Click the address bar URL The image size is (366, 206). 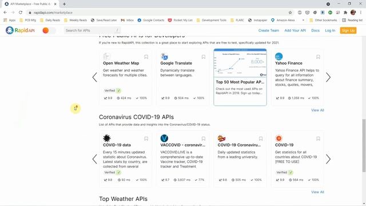[x=53, y=13]
